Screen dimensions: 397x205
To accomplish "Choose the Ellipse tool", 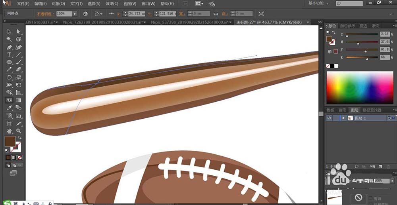I will pos(9,62).
